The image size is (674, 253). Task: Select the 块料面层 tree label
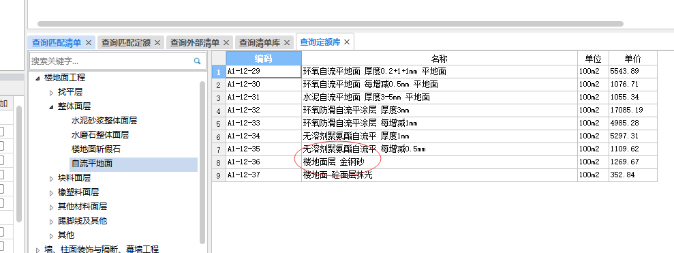(74, 178)
